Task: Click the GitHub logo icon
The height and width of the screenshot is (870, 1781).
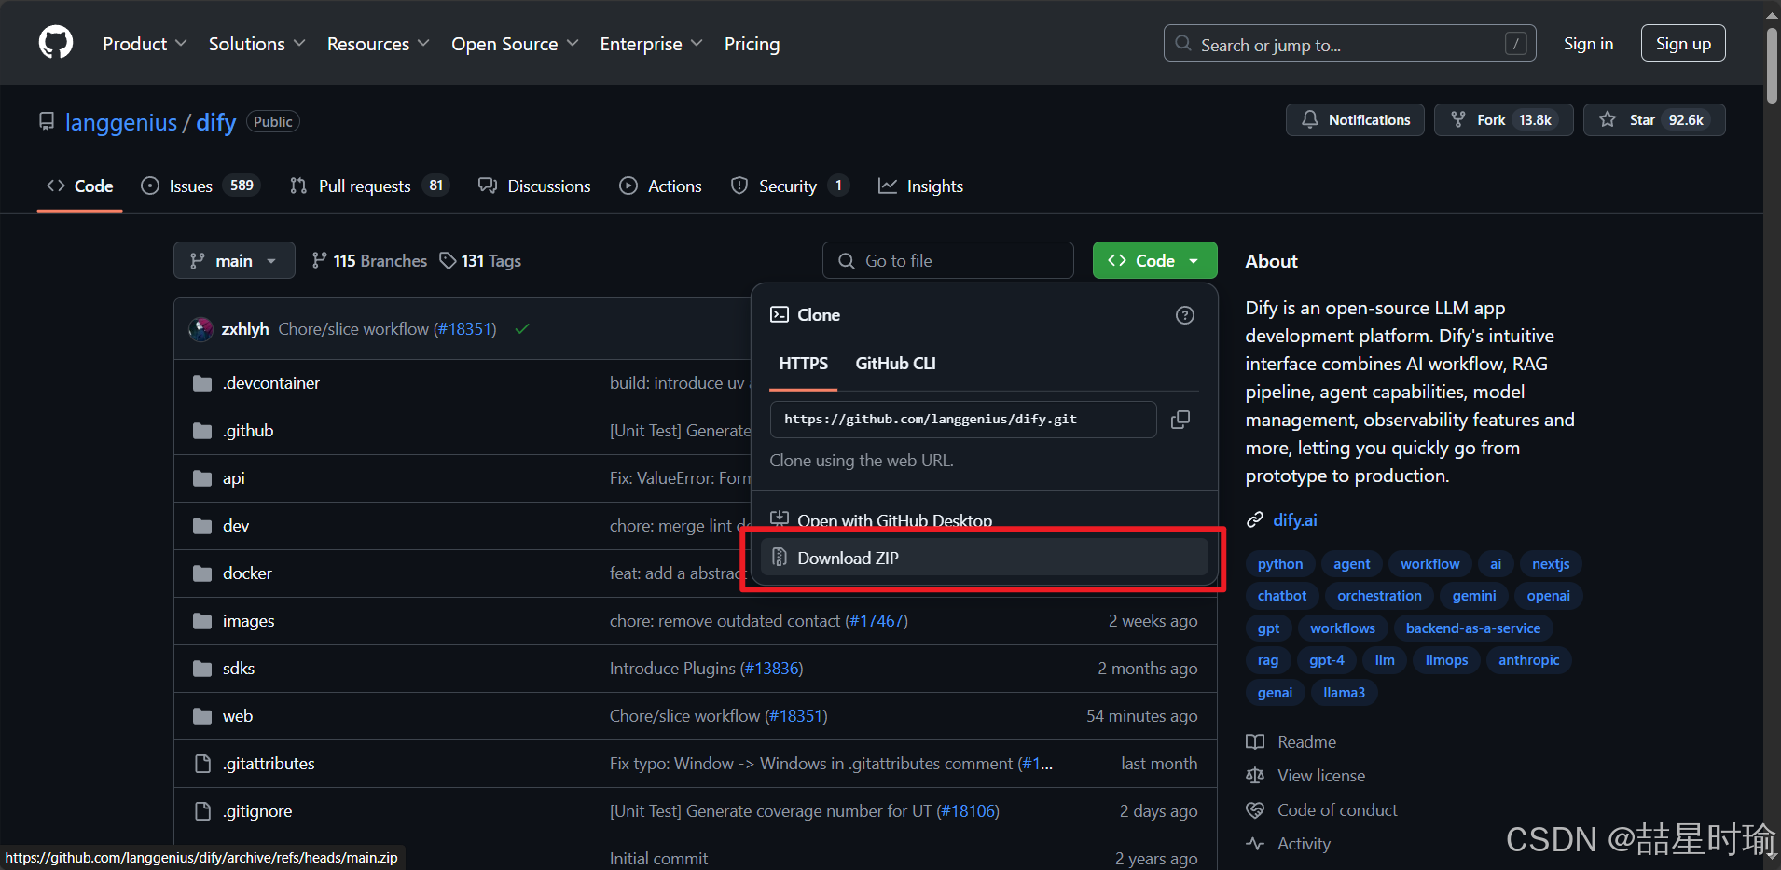Action: [x=56, y=43]
